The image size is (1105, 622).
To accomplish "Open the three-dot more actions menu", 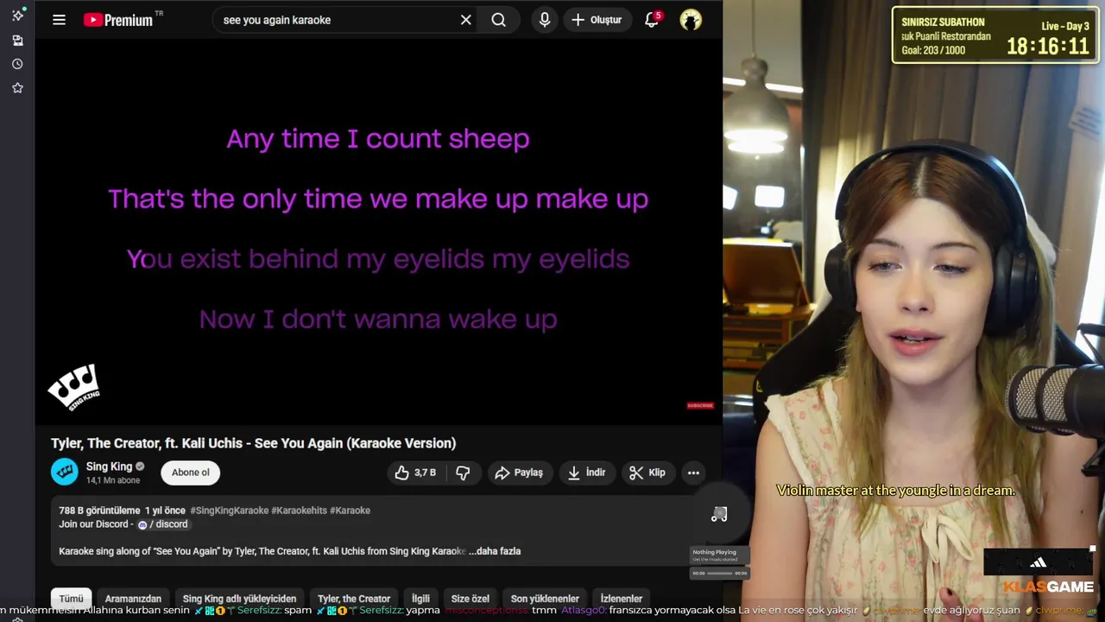I will pos(693,473).
